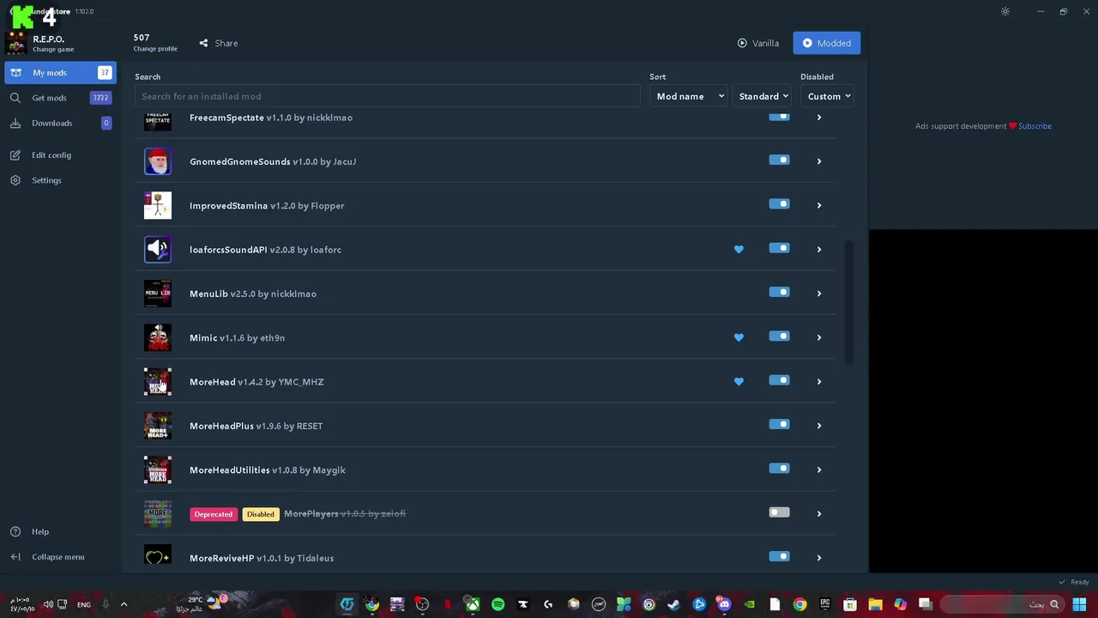Open Google Chrome from the taskbar
The image size is (1098, 618).
pyautogui.click(x=799, y=604)
